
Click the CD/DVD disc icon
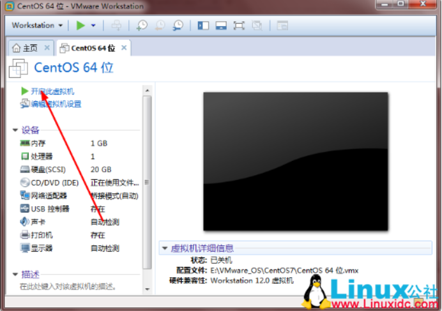(25, 183)
